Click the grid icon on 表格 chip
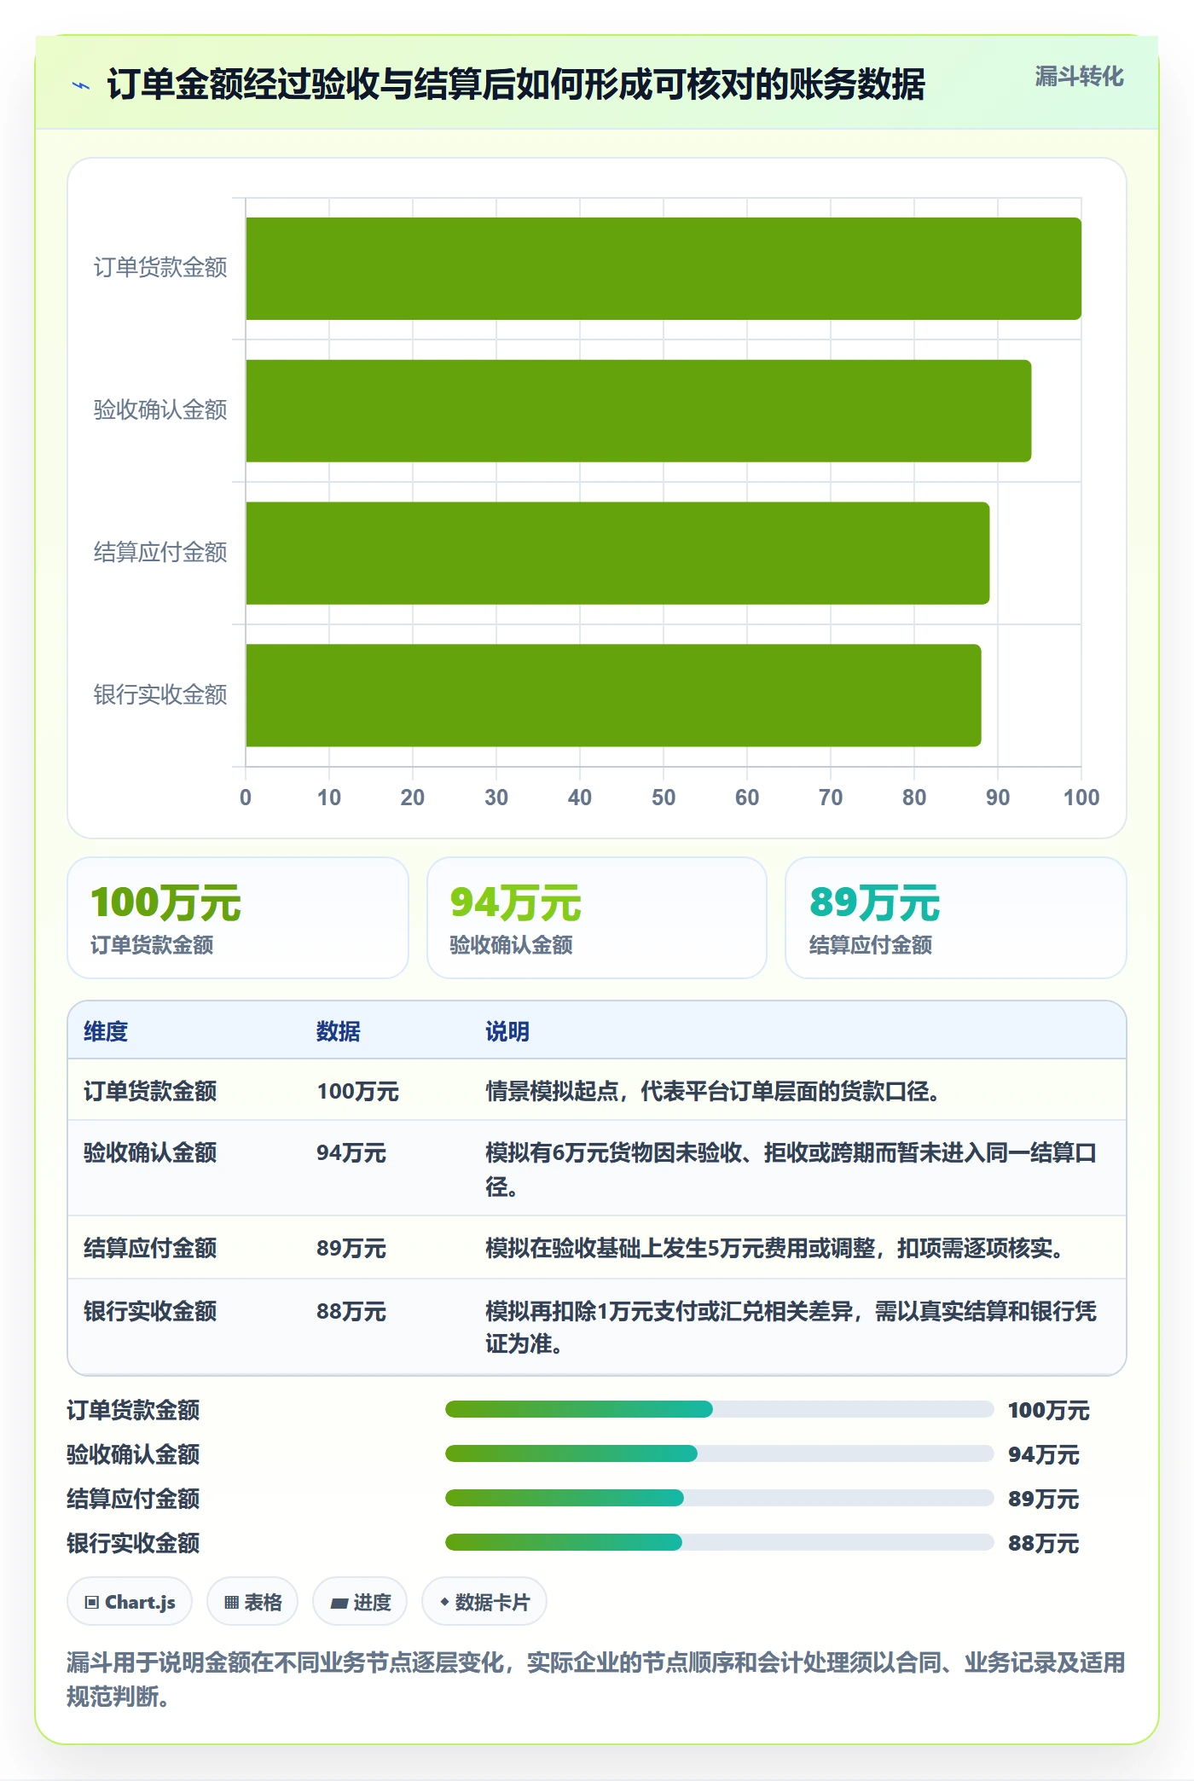Screen dimensions: 1194x1781 [x=231, y=1603]
